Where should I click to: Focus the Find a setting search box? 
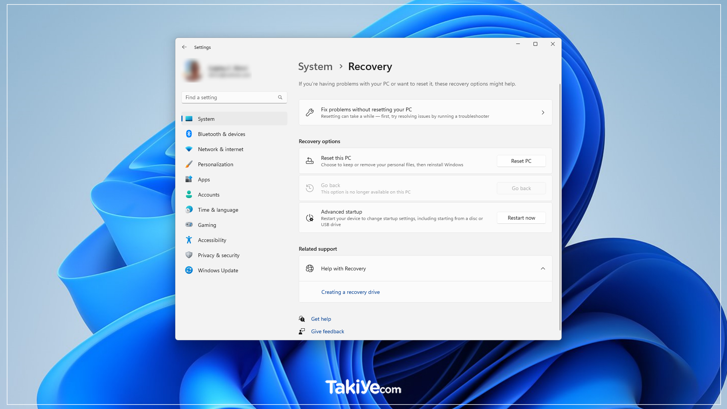coord(234,97)
